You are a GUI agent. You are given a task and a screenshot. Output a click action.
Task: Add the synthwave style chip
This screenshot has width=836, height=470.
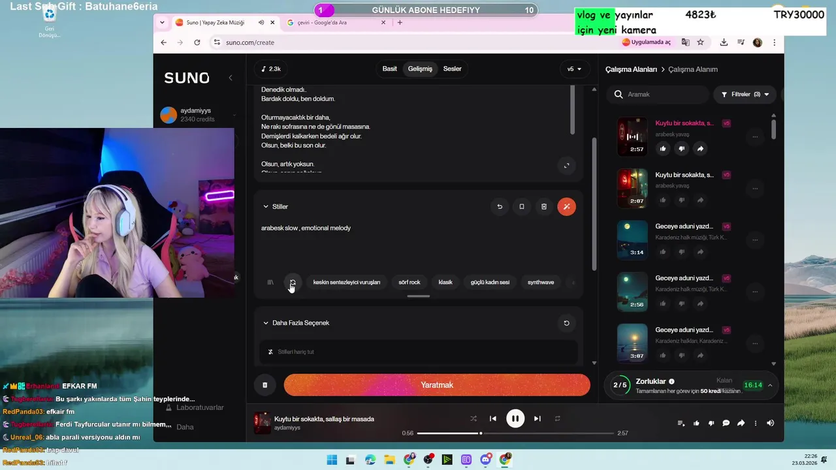coord(541,282)
